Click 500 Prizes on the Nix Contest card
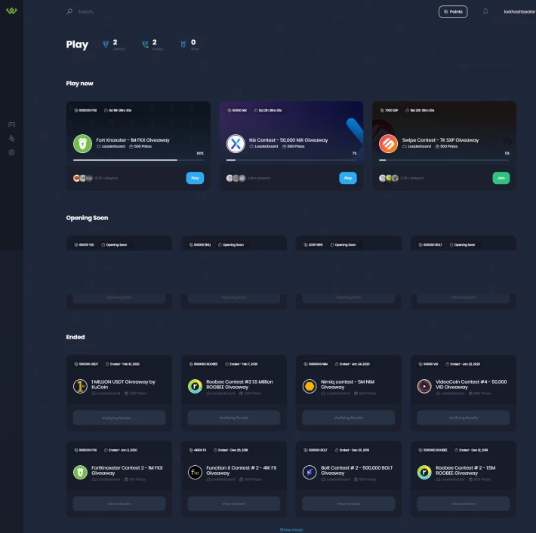 tap(294, 146)
